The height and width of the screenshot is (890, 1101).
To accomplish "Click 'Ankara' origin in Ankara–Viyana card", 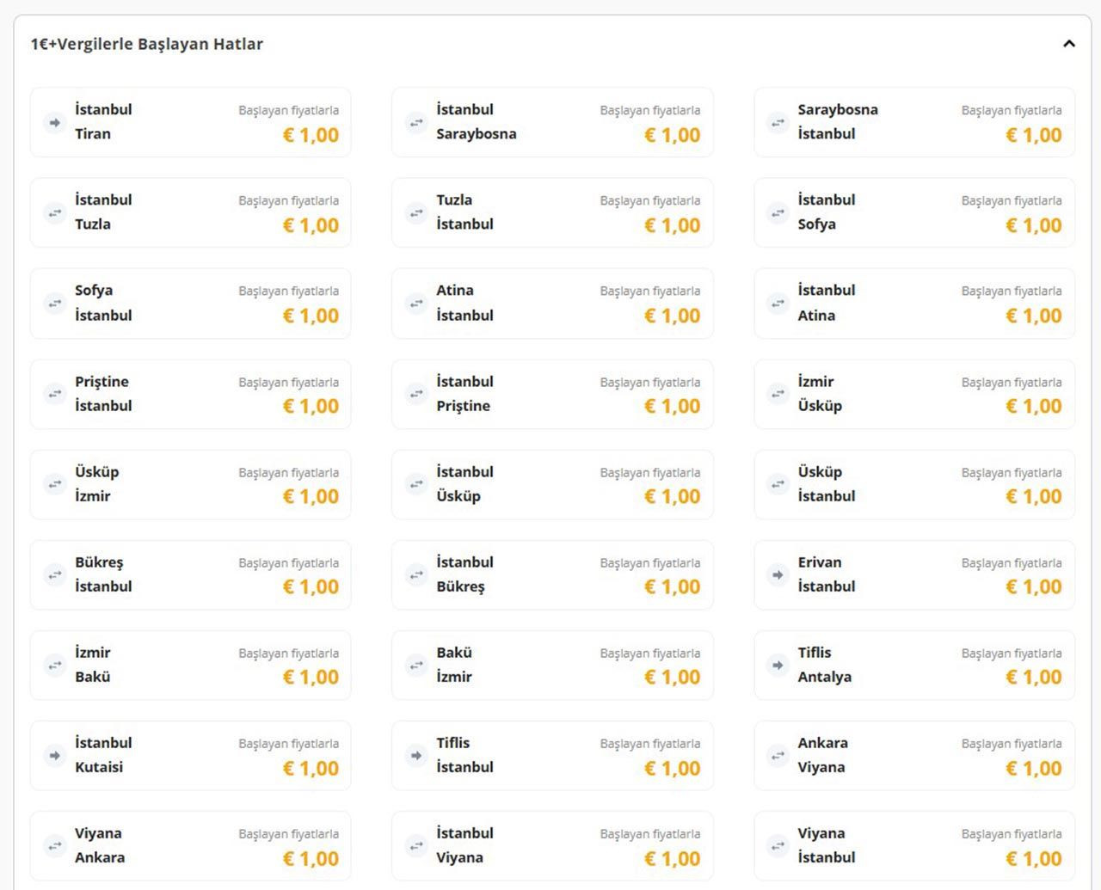I will coord(823,743).
